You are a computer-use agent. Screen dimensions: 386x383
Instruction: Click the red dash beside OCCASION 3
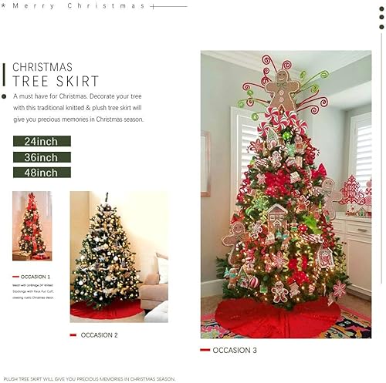[x=205, y=350]
